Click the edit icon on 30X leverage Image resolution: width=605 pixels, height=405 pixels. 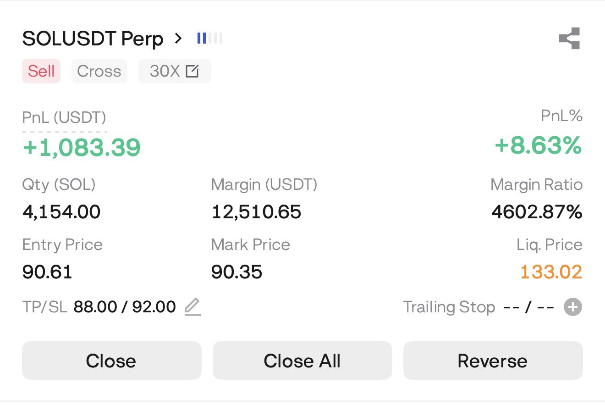192,72
